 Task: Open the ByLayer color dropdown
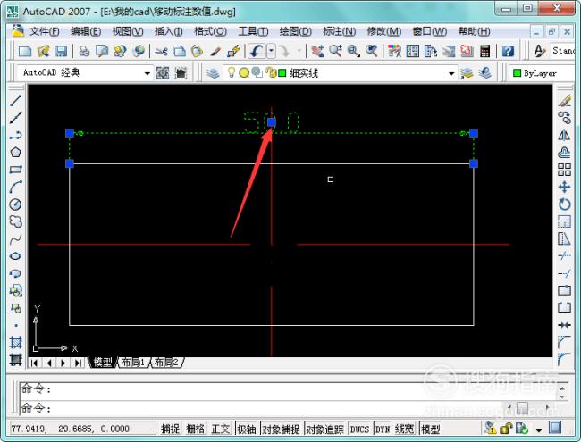click(x=543, y=73)
